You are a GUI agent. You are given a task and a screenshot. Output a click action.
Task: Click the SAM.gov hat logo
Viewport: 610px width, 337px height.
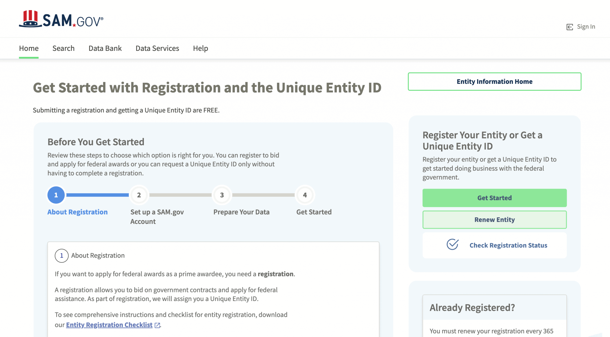(x=30, y=19)
